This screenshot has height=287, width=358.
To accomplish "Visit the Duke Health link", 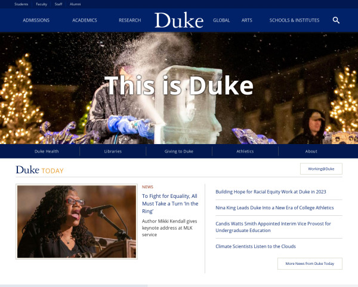I will [x=47, y=151].
